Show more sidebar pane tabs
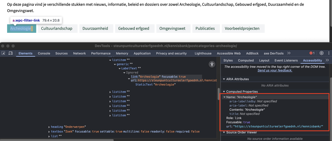The width and height of the screenshot is (332, 141). [327, 60]
